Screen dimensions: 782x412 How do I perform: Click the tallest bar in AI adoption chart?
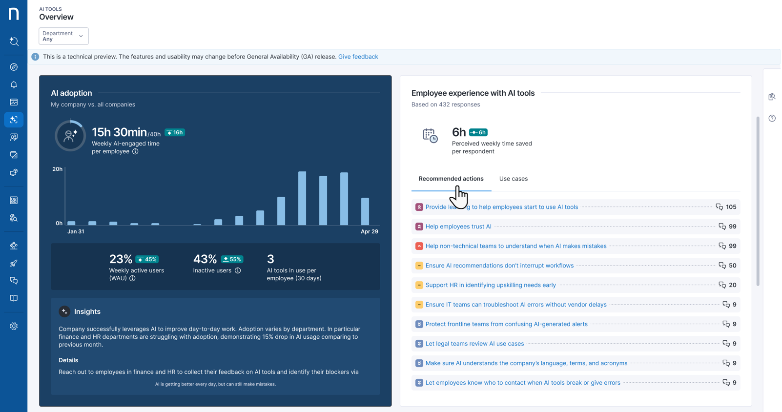[302, 198]
